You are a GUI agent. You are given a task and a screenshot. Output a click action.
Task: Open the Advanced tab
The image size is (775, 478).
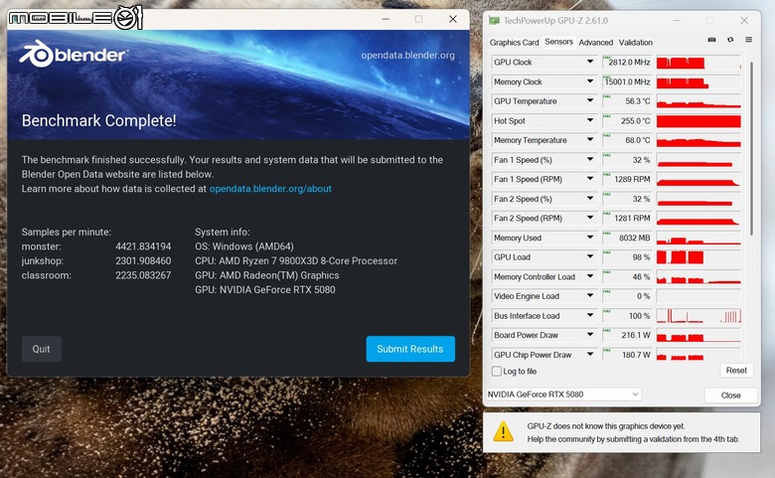point(595,43)
